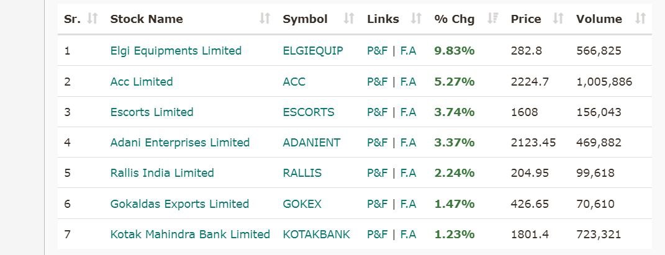Screen dimensions: 665x255
Task: Click sort arrows next to Stock Name
Action: click(265, 19)
